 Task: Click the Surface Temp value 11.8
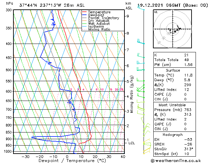[189, 75]
